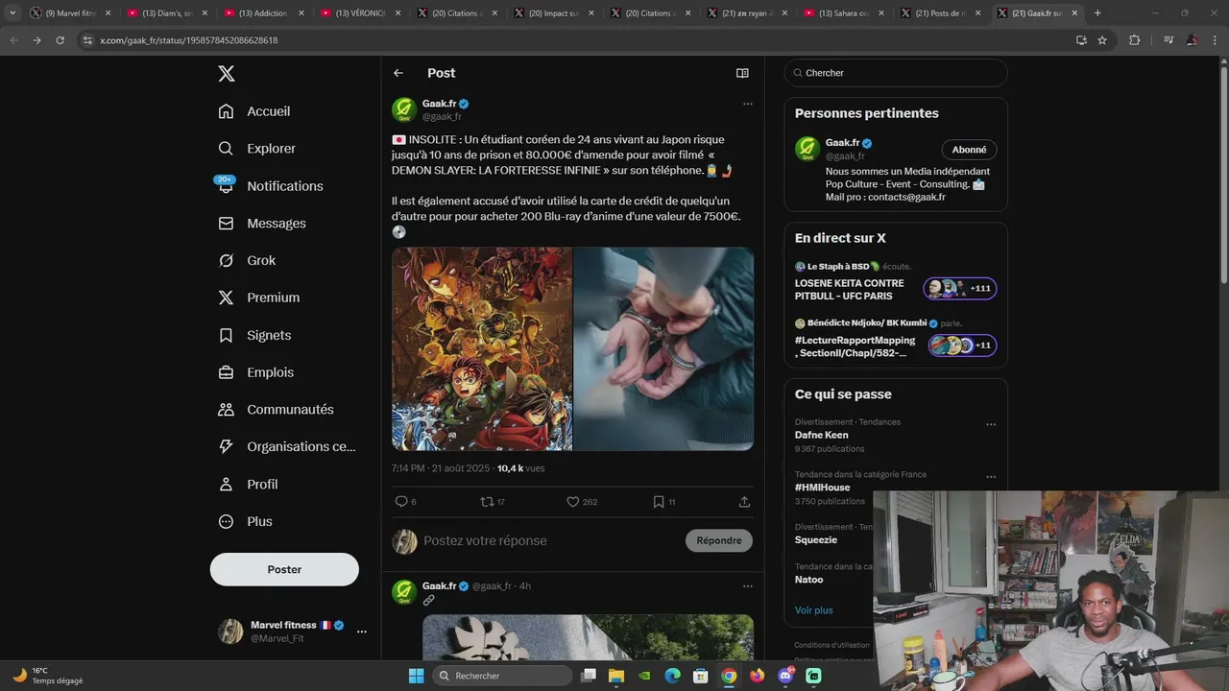The width and height of the screenshot is (1229, 691).
Task: Click Voir plus under trends
Action: [814, 610]
